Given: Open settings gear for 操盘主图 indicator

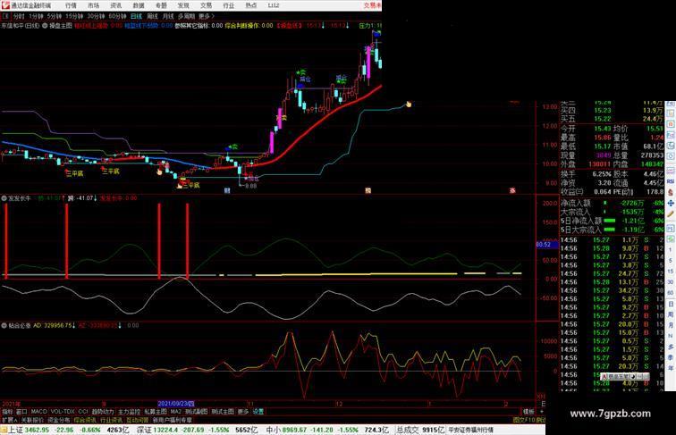Looking at the screenshot, I should click(x=45, y=26).
